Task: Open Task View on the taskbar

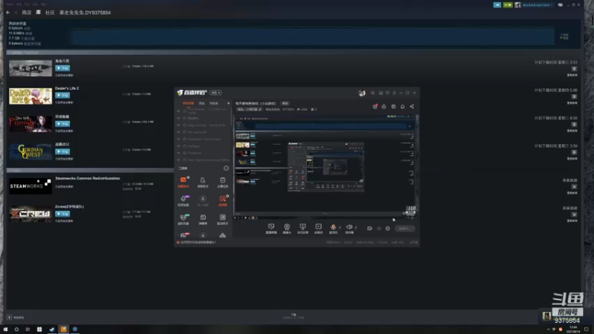Action: pos(27,330)
